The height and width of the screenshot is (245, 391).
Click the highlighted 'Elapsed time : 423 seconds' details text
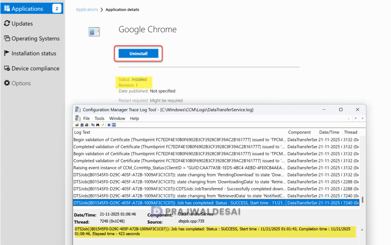116,234
